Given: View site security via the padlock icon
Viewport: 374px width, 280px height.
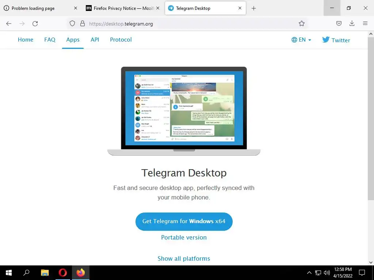Looking at the screenshot, I should click(83, 23).
